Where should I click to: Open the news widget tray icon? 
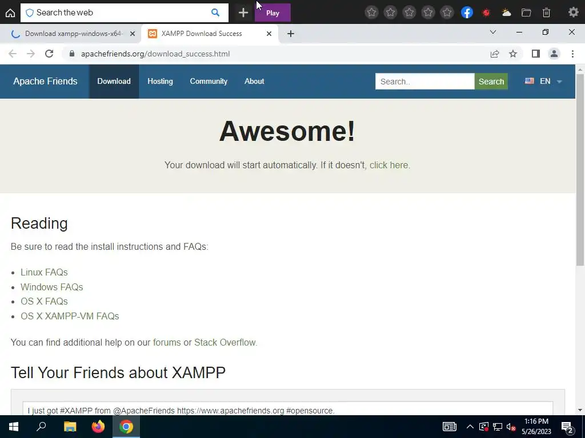449,427
